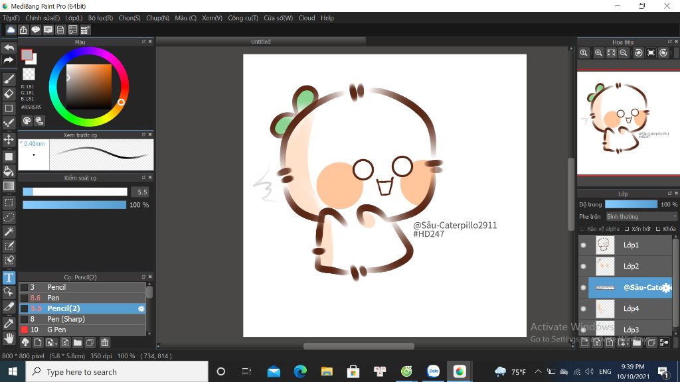Click the brush opacity slider at 100 %
680x382 pixels.
[x=74, y=205]
